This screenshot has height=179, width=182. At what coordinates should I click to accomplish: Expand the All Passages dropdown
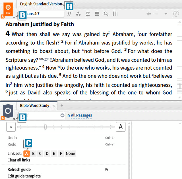click(x=81, y=115)
